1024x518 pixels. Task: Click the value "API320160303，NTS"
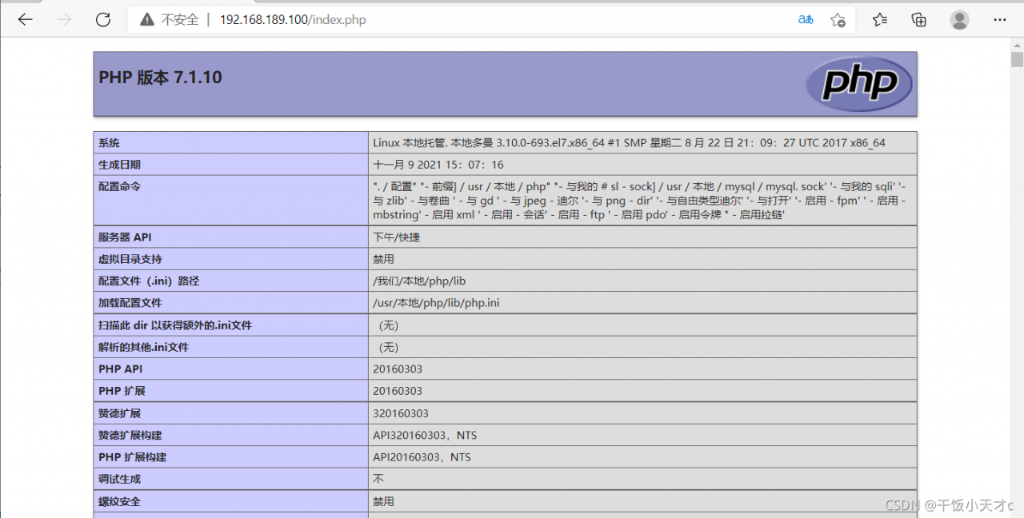coord(425,436)
